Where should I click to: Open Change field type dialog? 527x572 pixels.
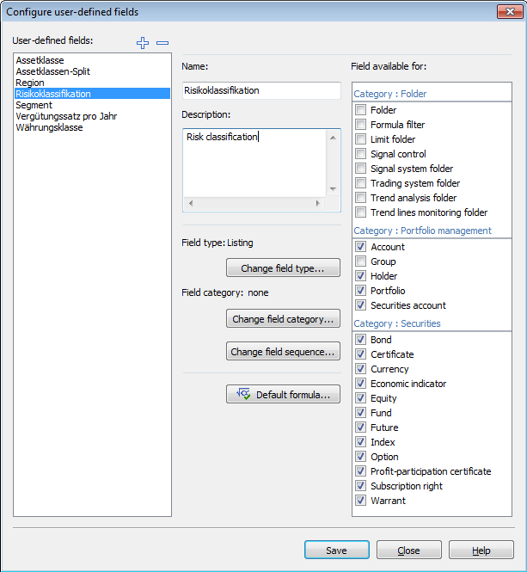tap(283, 268)
